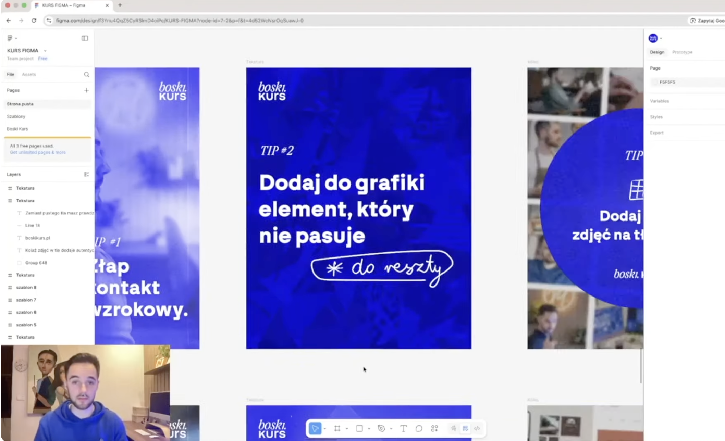Image resolution: width=725 pixels, height=441 pixels.
Task: Select the Rectangle shape tool
Action: tap(359, 428)
